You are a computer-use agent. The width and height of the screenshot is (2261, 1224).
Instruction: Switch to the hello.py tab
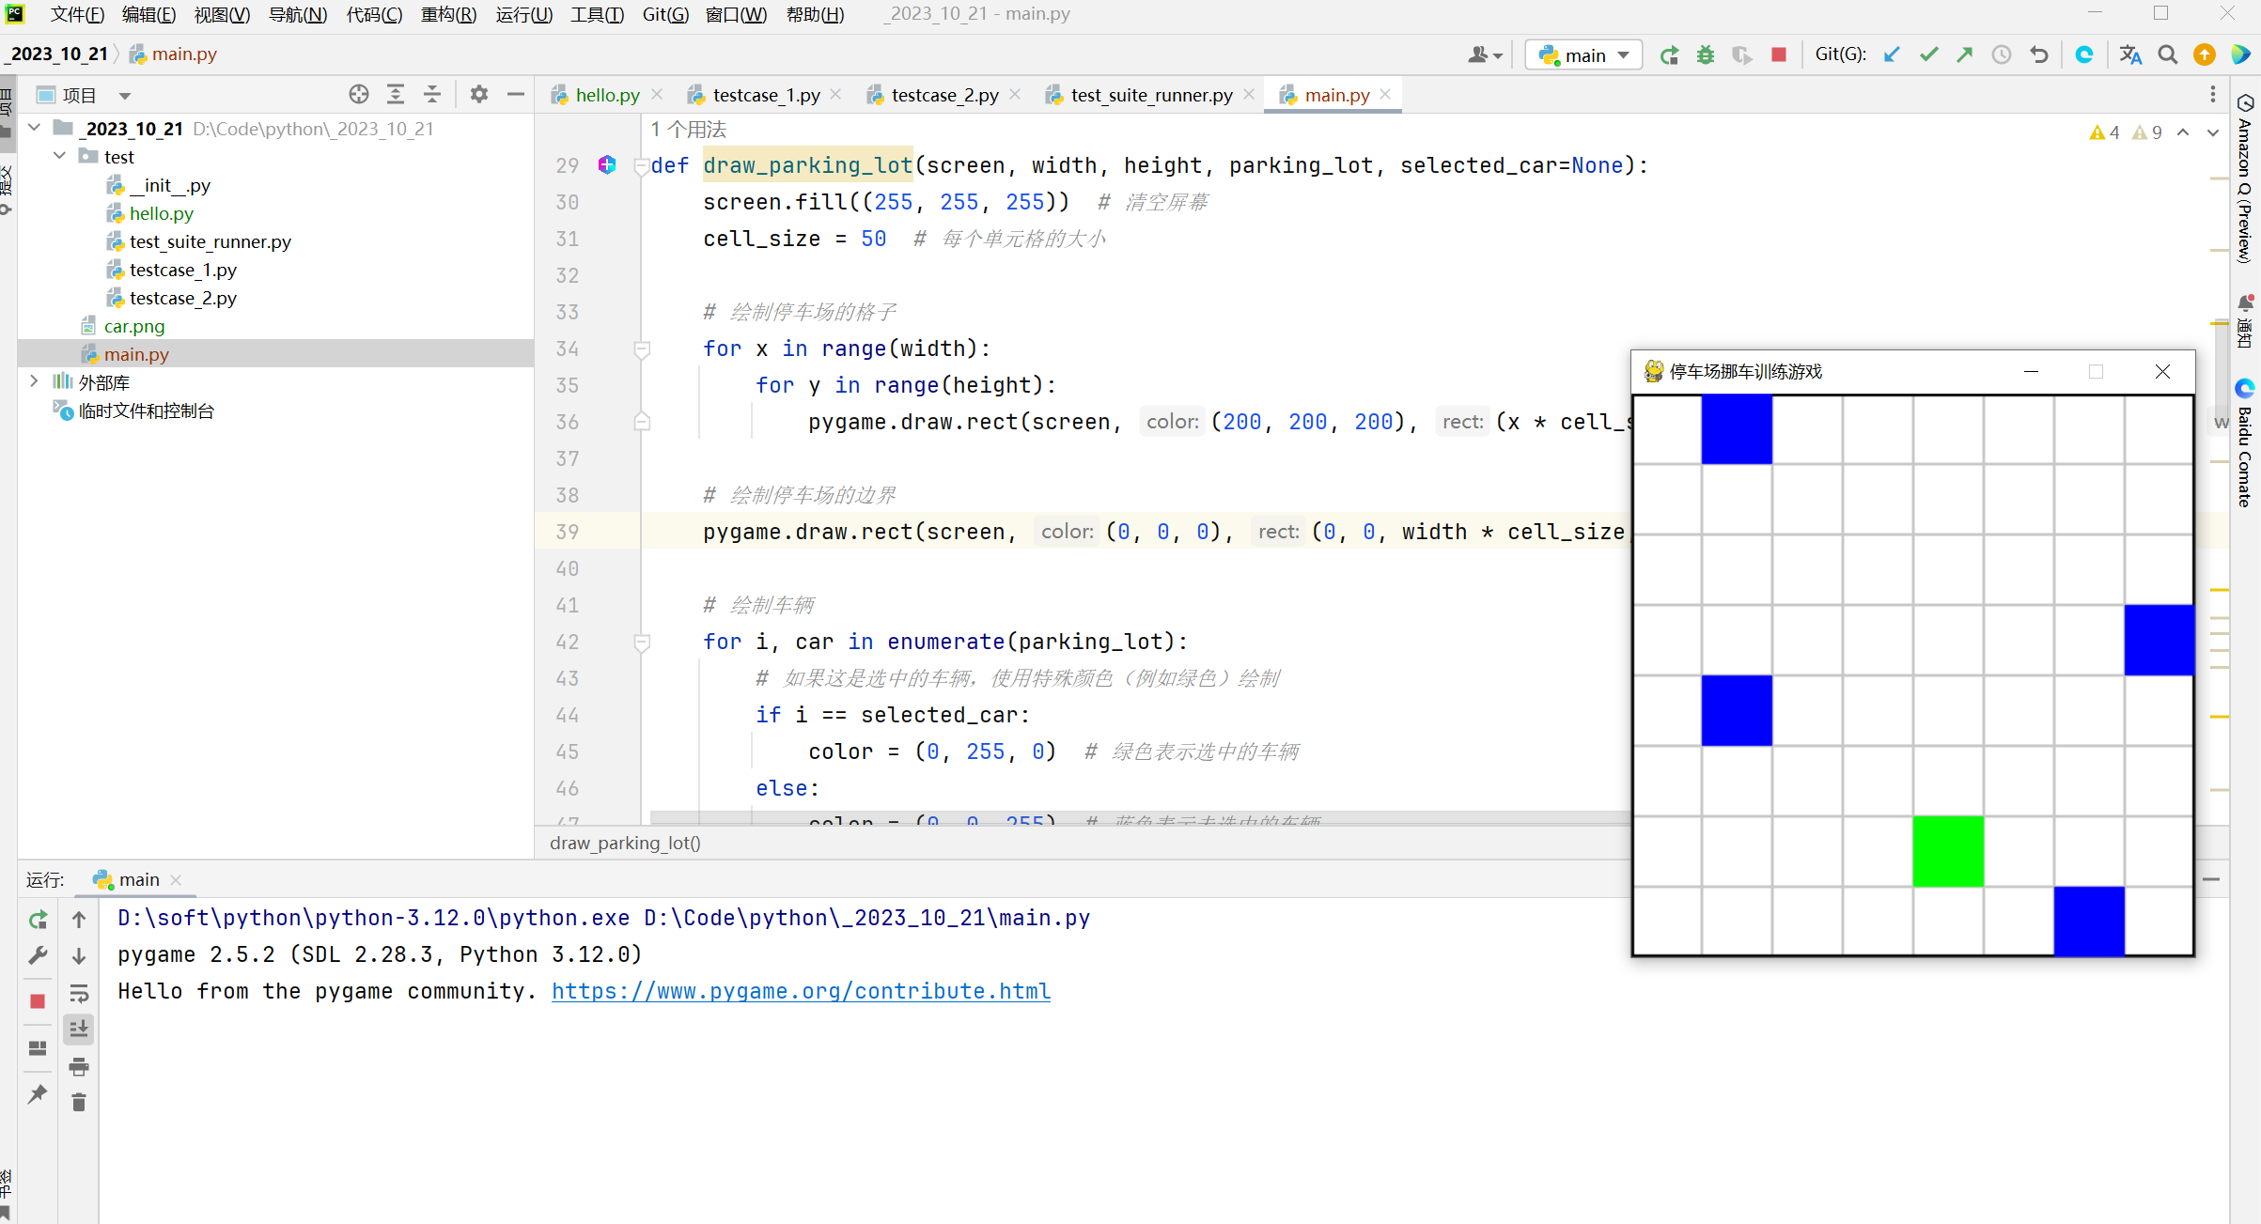[606, 95]
